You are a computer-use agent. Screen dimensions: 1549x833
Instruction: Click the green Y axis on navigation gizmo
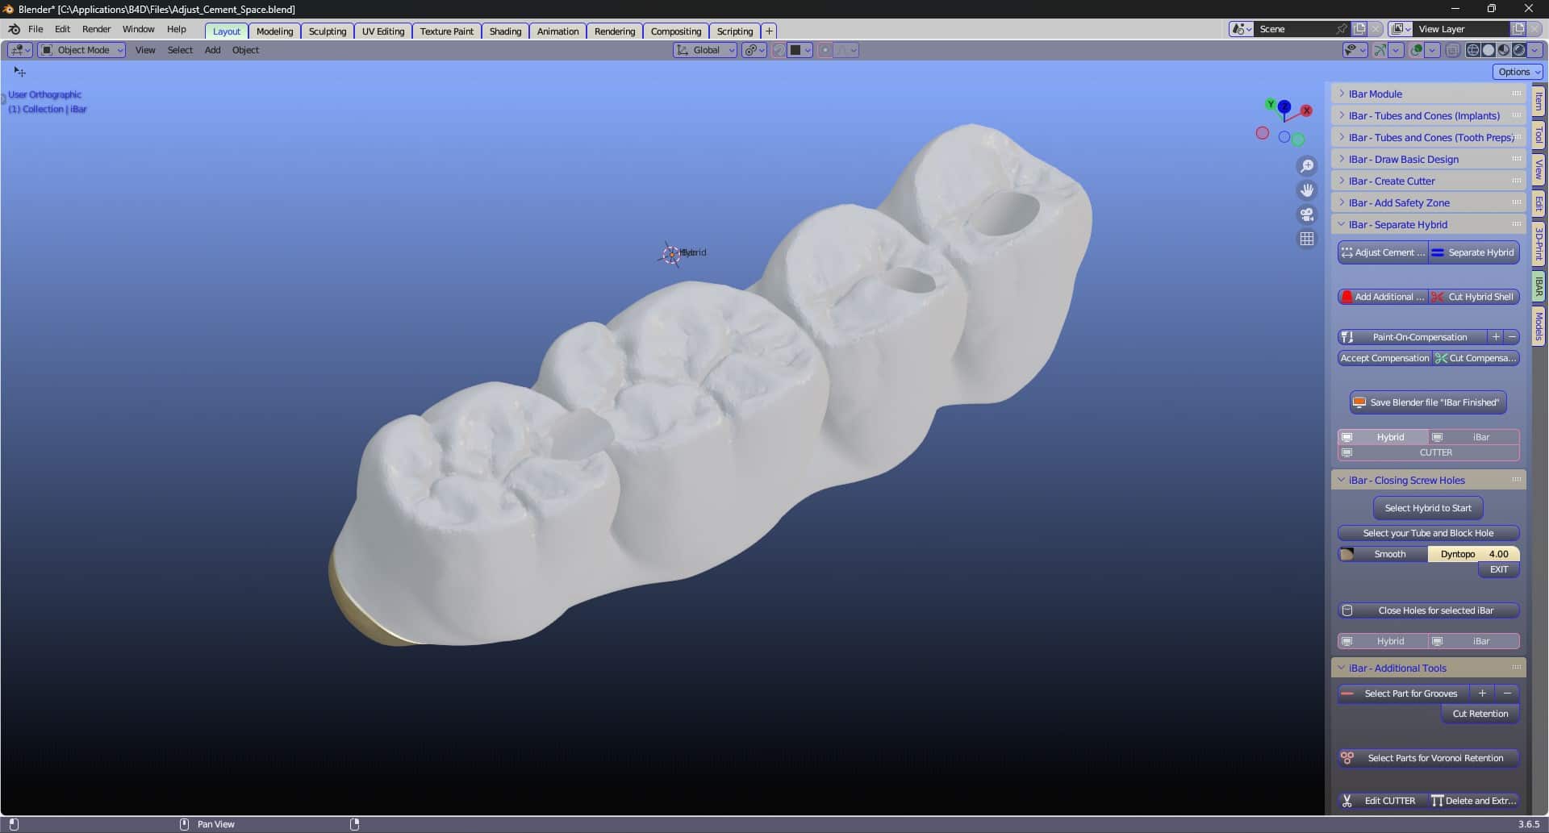(1271, 105)
